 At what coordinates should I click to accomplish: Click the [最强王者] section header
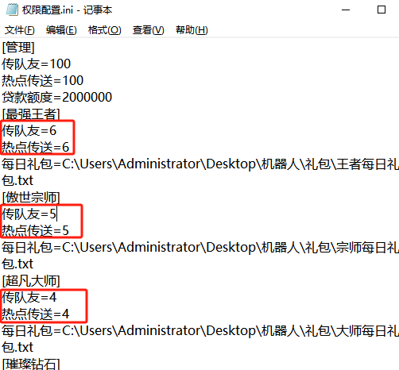[x=31, y=114]
